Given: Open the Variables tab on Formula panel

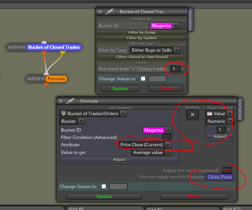Looking at the screenshot, I should tap(240, 109).
